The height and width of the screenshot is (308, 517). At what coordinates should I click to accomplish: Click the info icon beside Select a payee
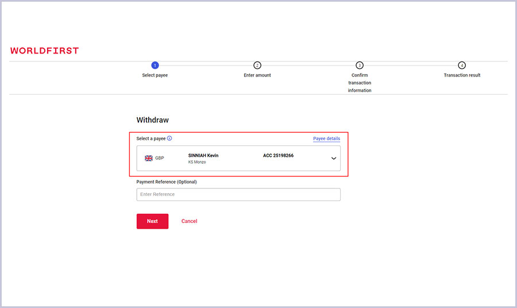(x=169, y=138)
